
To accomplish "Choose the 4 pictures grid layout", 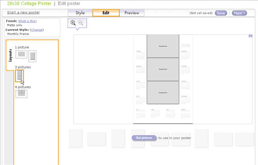I will pos(22,94).
